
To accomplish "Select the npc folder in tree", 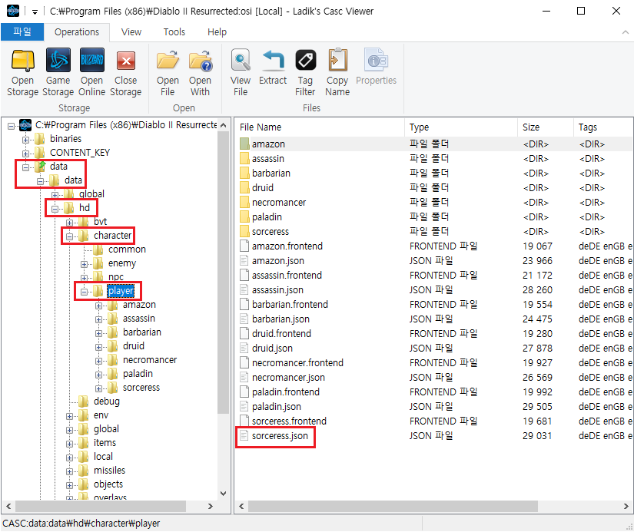I will click(116, 276).
